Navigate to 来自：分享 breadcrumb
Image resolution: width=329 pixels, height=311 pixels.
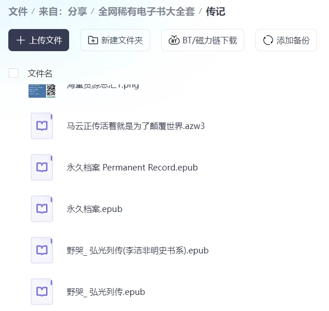[x=63, y=12]
